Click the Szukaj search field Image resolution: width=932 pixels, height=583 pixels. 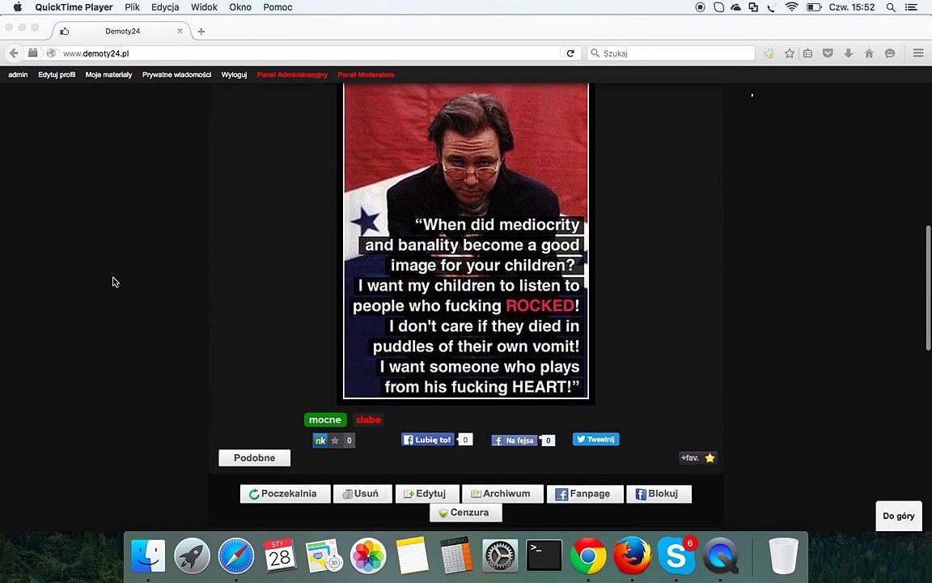tap(671, 53)
